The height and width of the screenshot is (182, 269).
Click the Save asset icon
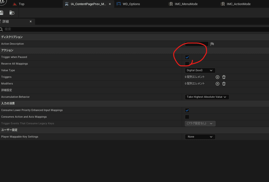[2, 13]
